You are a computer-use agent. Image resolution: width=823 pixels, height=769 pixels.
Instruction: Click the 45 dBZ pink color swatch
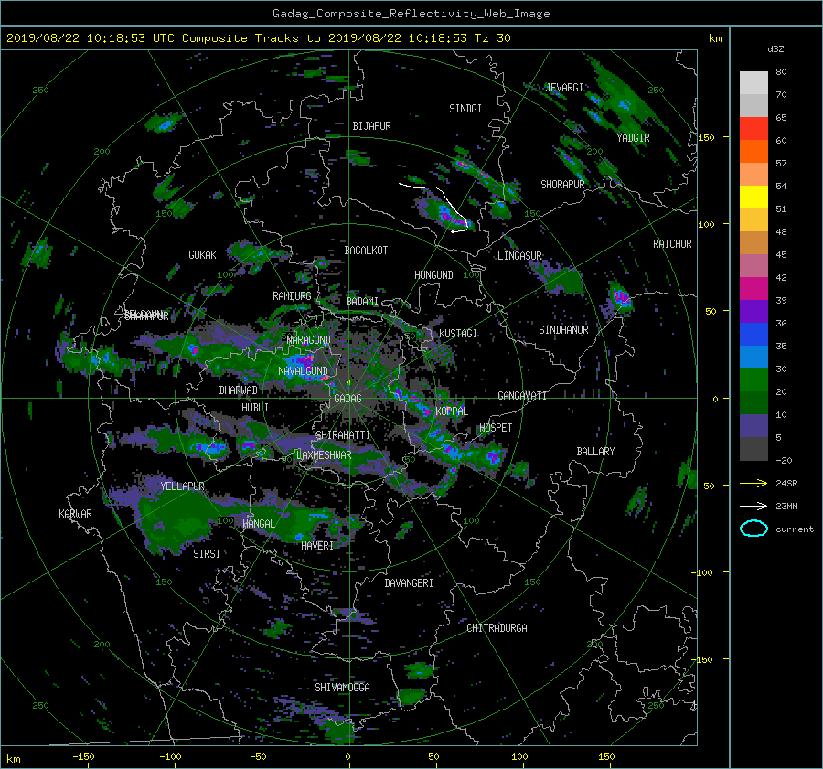pyautogui.click(x=754, y=265)
